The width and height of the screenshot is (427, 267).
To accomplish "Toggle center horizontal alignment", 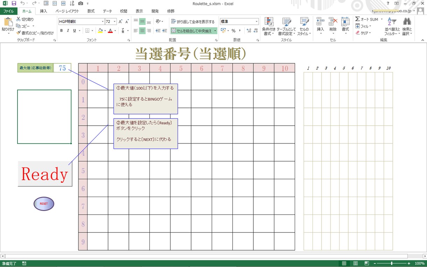I will point(142,31).
